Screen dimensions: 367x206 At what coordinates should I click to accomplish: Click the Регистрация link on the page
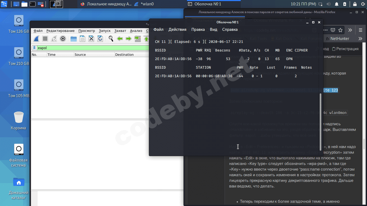coord(345,49)
